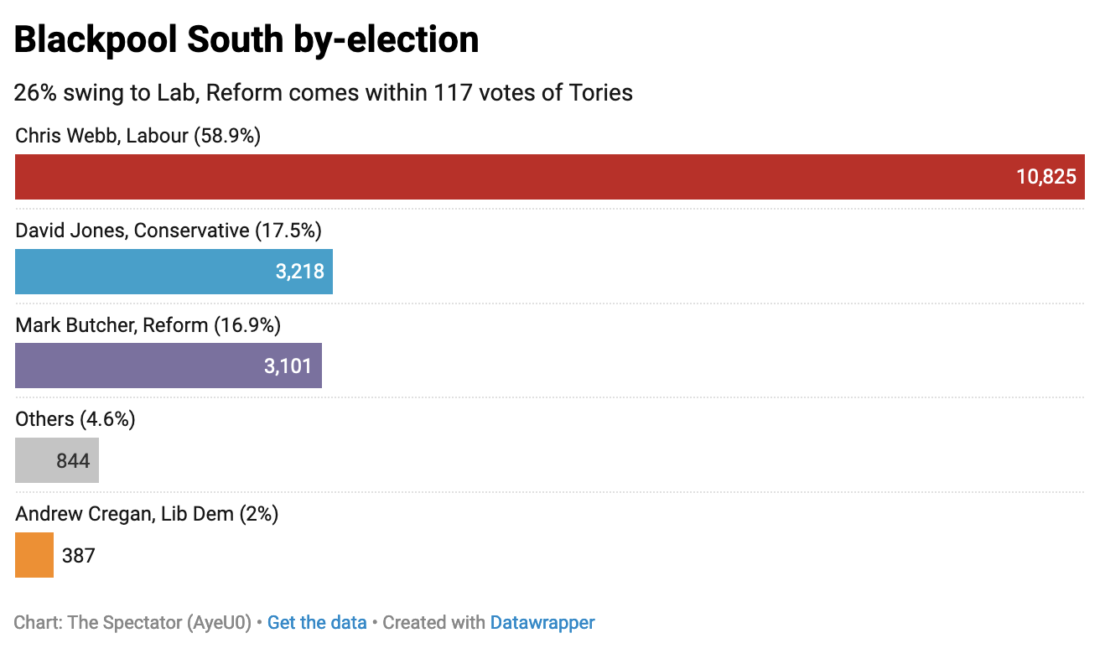Viewport: 1105px width, 664px height.
Task: Click the 3,101 vote count value
Action: (288, 366)
